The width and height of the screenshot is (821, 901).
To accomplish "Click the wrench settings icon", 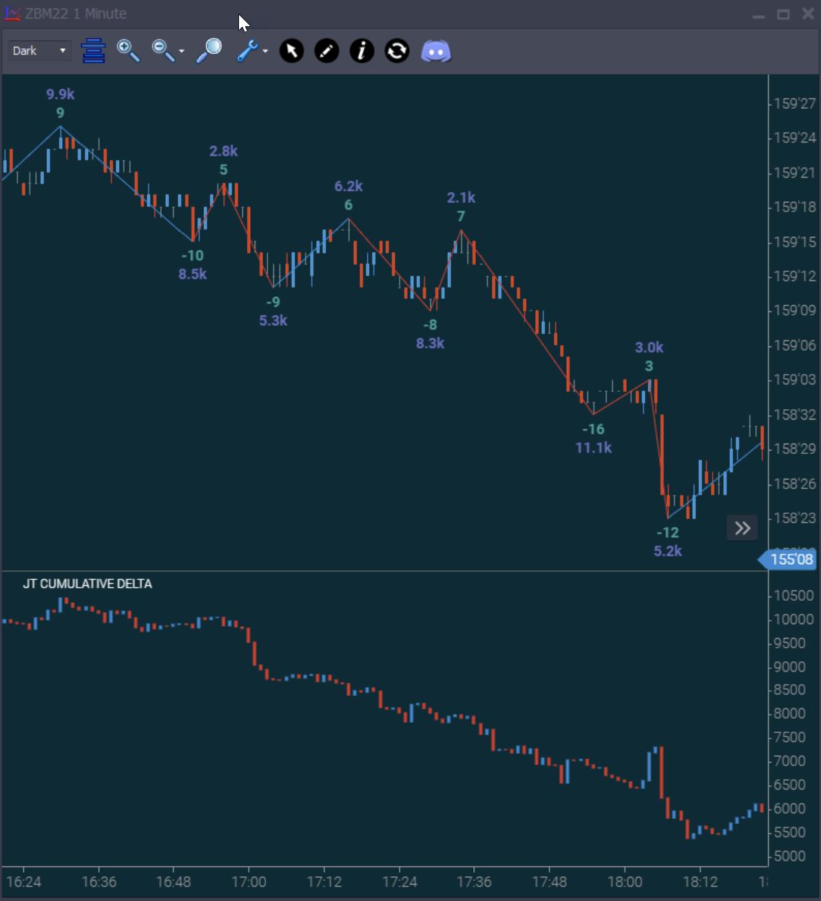I will [x=247, y=51].
